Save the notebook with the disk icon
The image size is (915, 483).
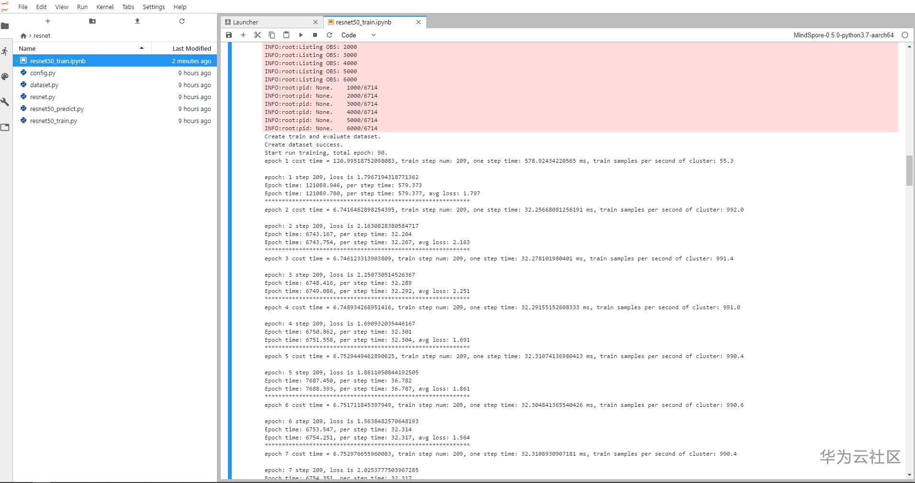[229, 35]
